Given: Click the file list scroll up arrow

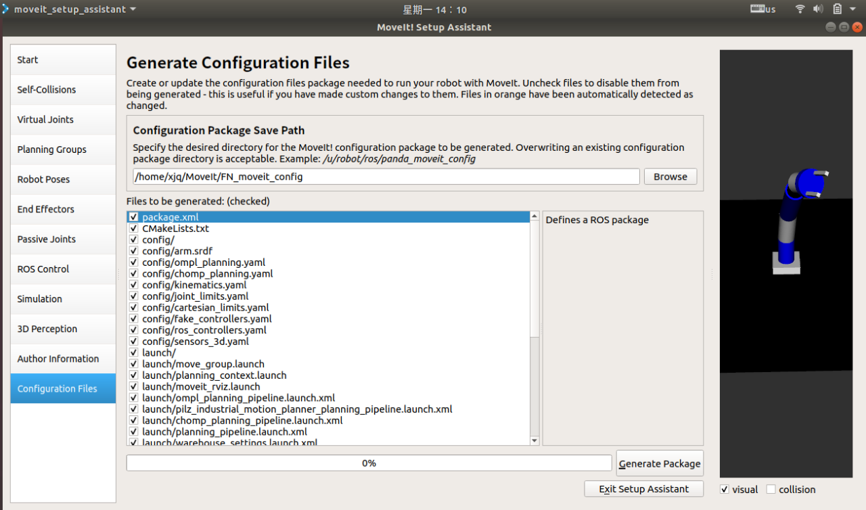Looking at the screenshot, I should pos(534,216).
